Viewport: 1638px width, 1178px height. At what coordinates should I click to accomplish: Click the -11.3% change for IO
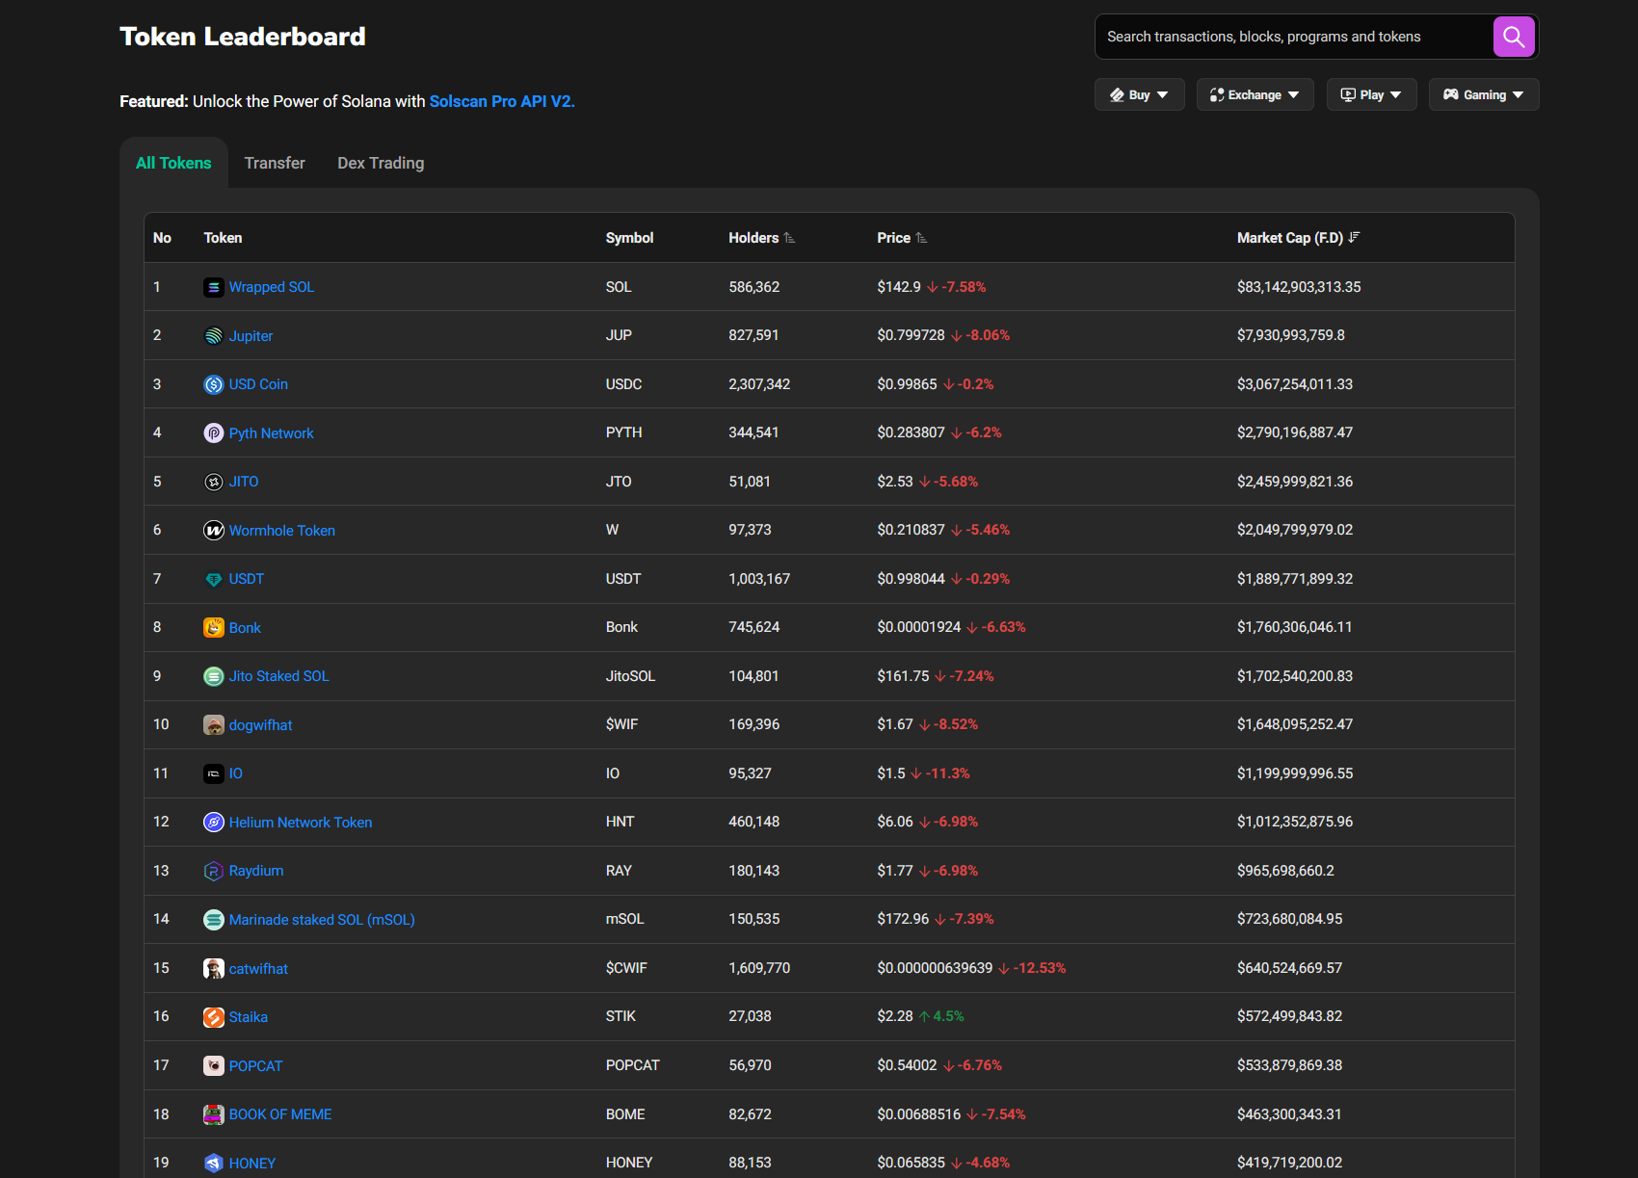[940, 773]
